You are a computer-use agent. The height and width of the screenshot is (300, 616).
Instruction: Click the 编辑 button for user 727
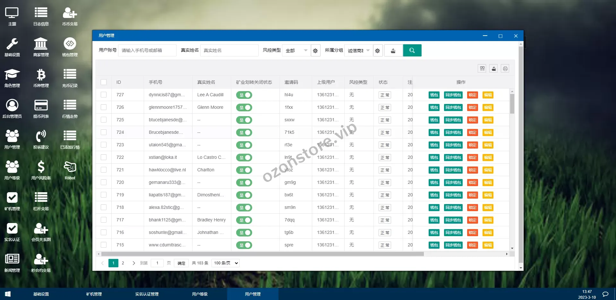488,95
